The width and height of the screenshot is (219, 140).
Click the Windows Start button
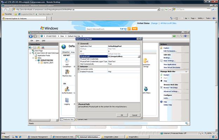pos(6,137)
